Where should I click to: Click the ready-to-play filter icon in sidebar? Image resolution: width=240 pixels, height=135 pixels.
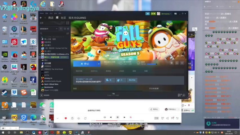click(68, 28)
